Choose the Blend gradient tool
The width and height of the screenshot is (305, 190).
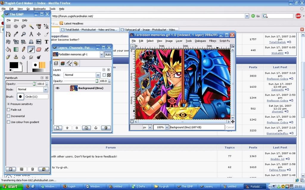coord(16,50)
